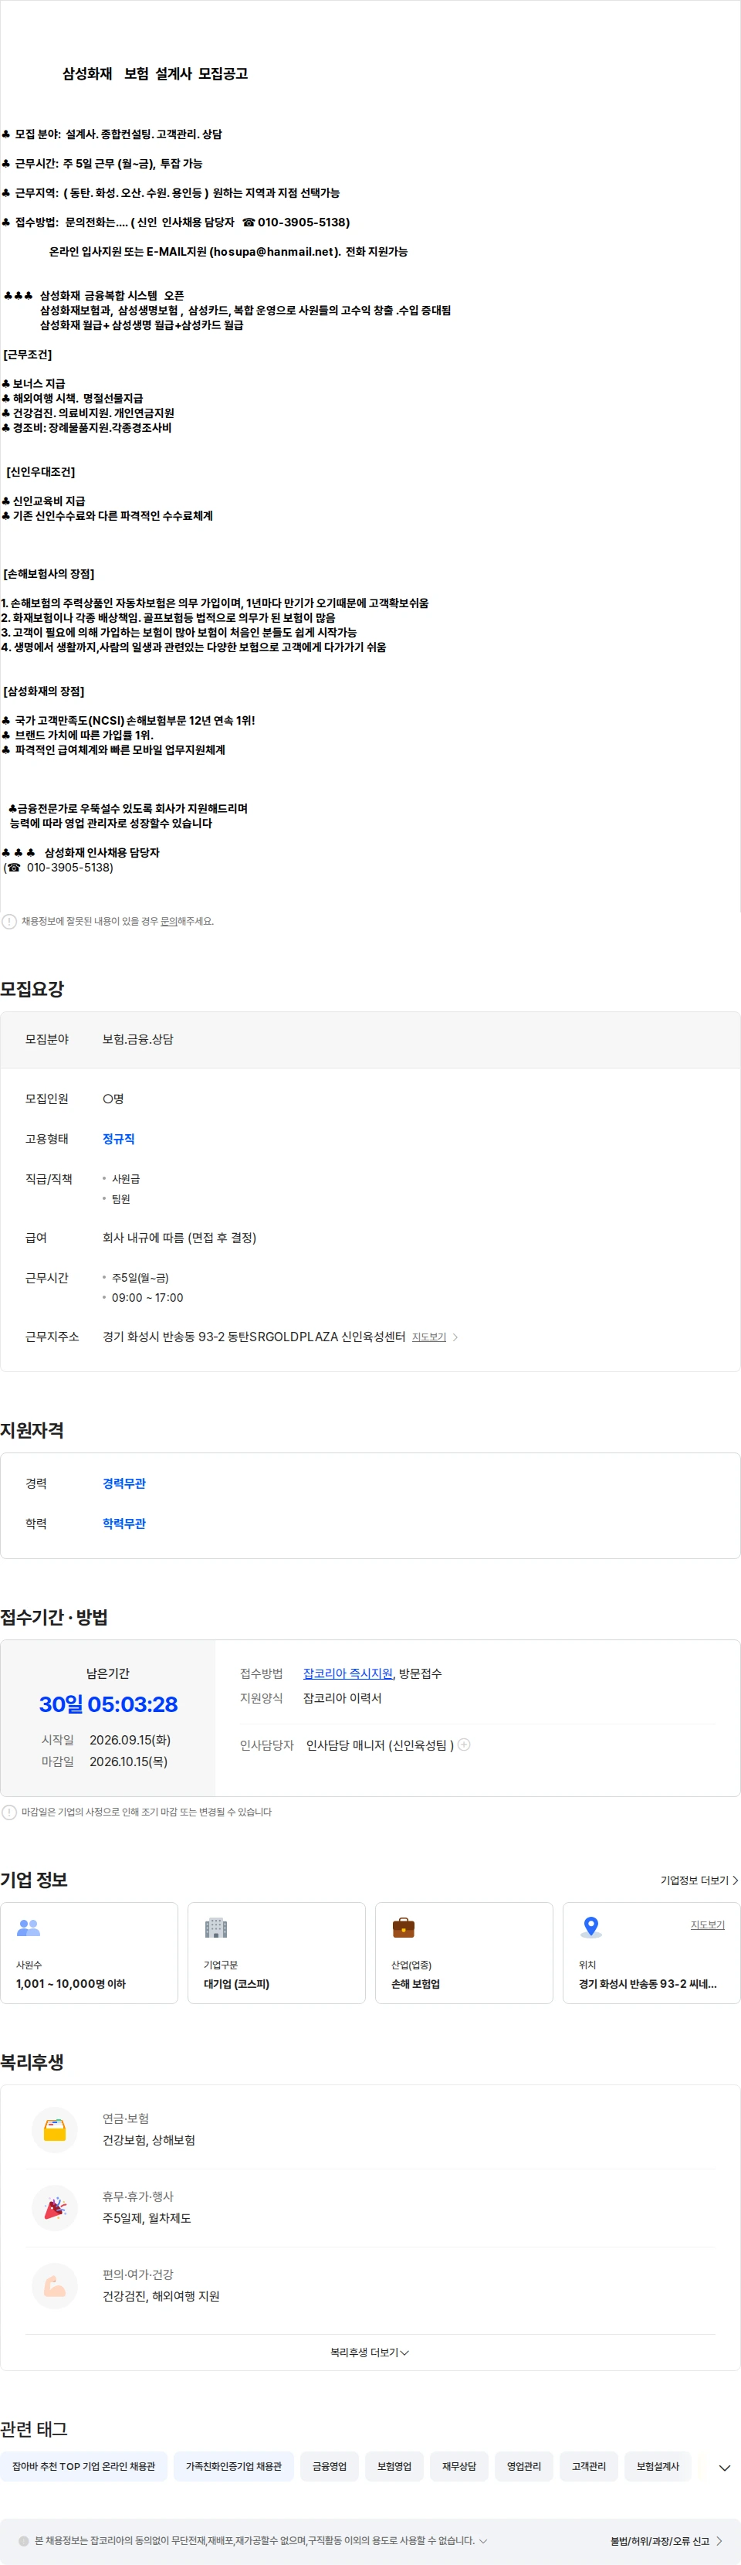Open 기업정보 더보기 link
741x2565 pixels.
tap(699, 1881)
